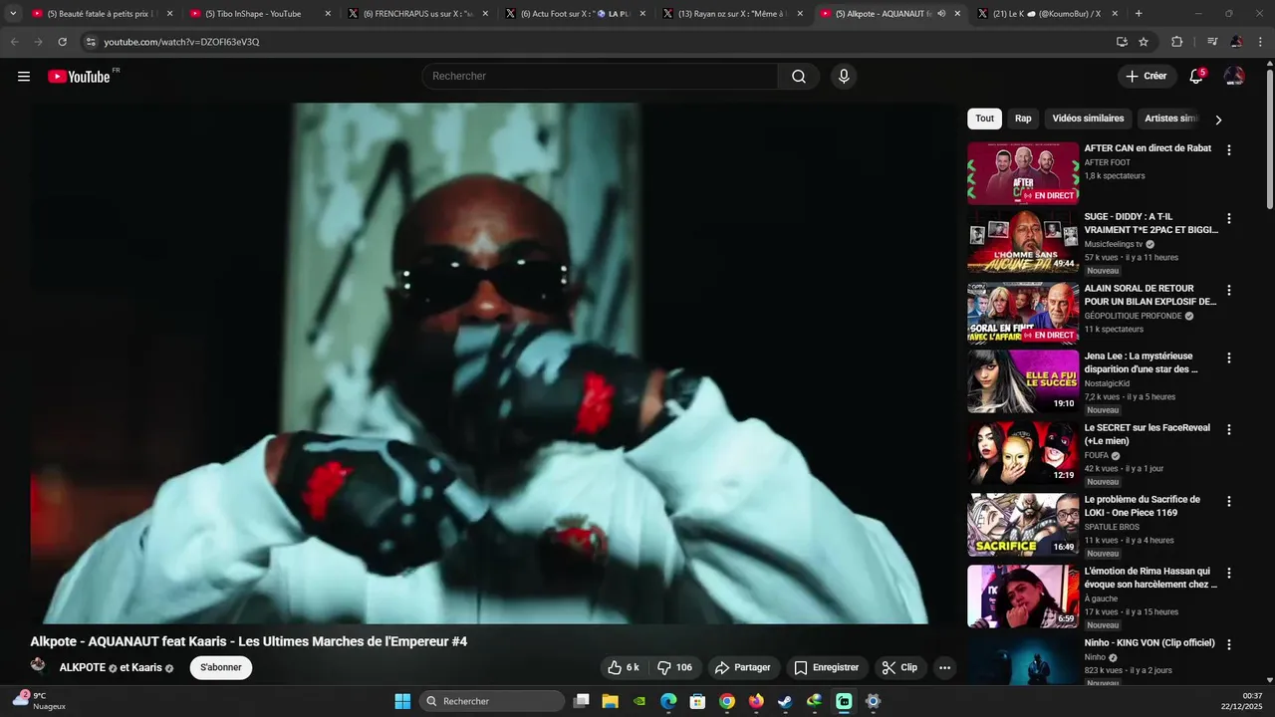Open YouTube notifications bell
The height and width of the screenshot is (717, 1275).
1196,77
